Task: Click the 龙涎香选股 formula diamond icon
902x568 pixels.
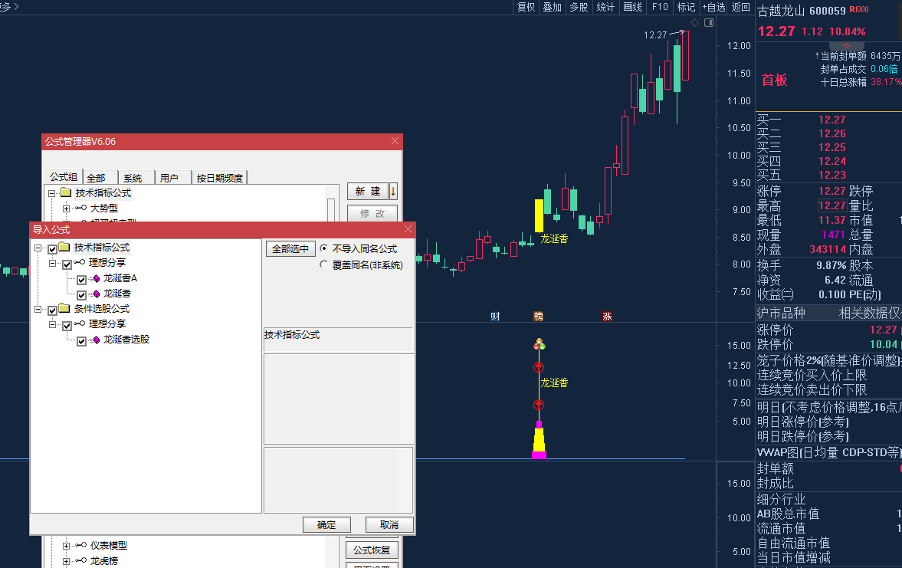Action: [x=97, y=340]
